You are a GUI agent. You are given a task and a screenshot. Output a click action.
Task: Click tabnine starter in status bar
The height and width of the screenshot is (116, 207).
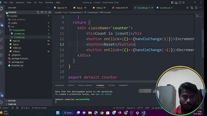(39, 108)
